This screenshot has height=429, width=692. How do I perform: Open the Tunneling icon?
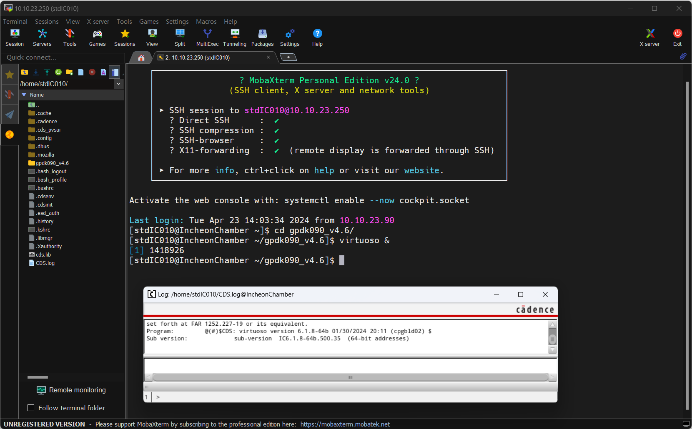(235, 37)
